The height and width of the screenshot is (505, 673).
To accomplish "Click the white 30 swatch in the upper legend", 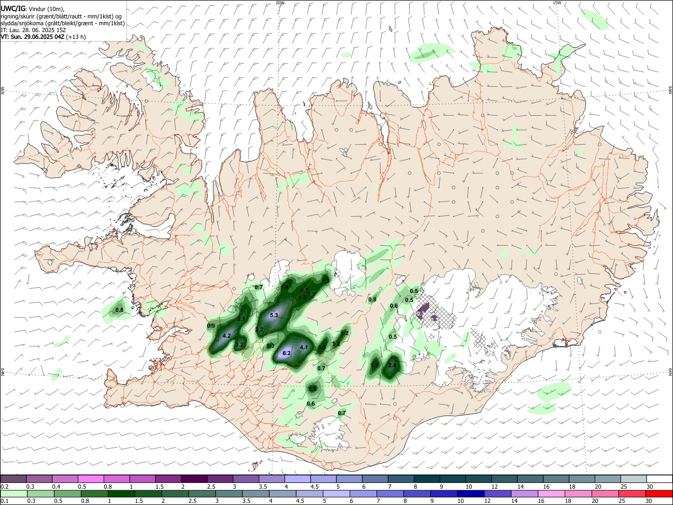I will [x=659, y=479].
